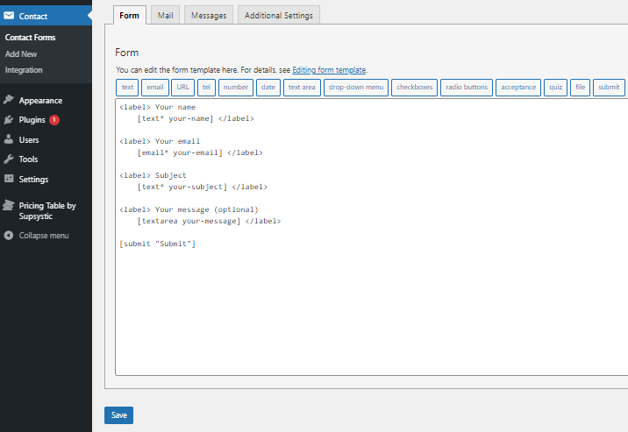Screen dimensions: 628x432
Task: Click the Pricing Table by Supsystic icon
Action: point(9,205)
